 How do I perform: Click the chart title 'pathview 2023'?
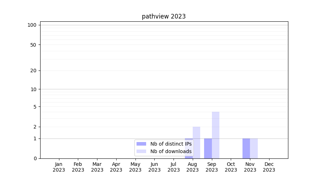coord(164,16)
